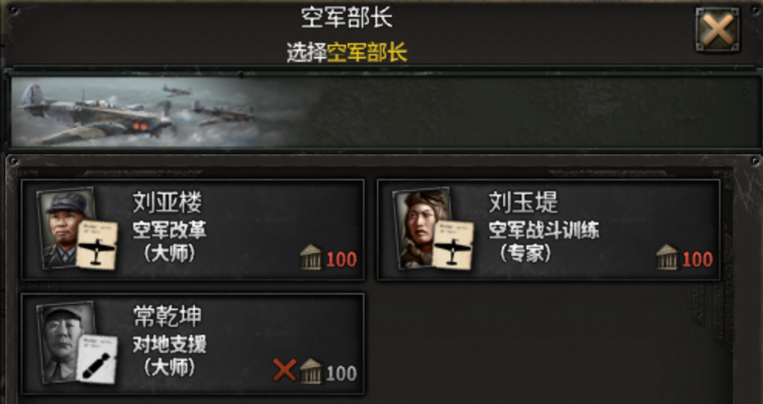The image size is (763, 404).
Task: Click the fighter planes banner image
Action: 160,112
